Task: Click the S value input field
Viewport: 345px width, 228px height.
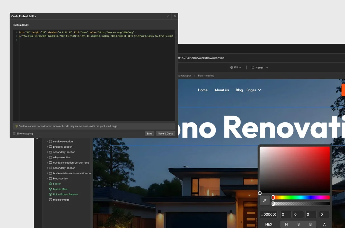Action: pos(298,214)
